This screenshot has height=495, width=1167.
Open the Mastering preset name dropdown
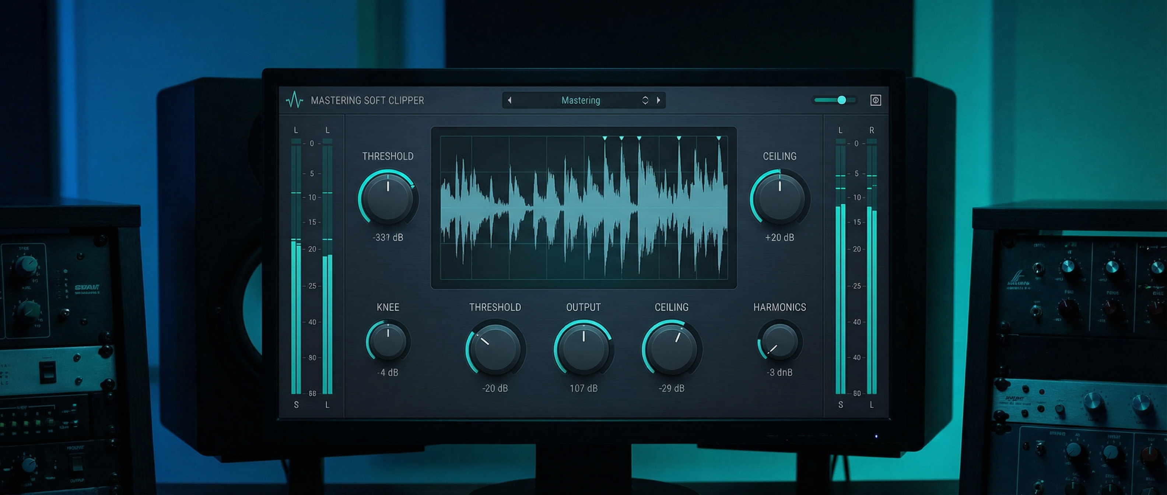click(x=580, y=100)
